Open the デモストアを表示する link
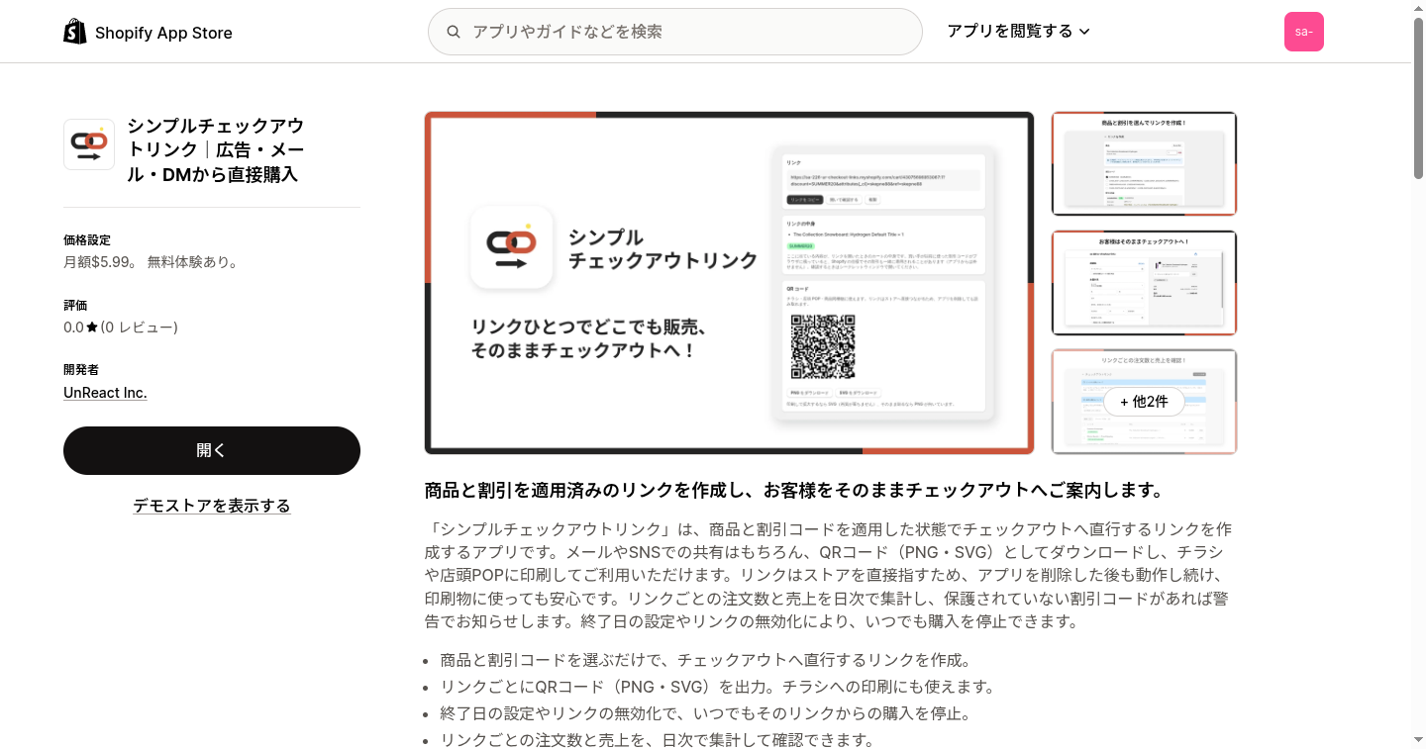Screen dimensions: 1426x749 [212, 506]
